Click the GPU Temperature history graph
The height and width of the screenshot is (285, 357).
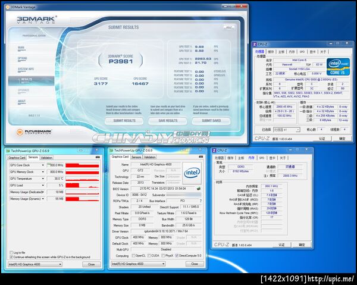(x=83, y=179)
